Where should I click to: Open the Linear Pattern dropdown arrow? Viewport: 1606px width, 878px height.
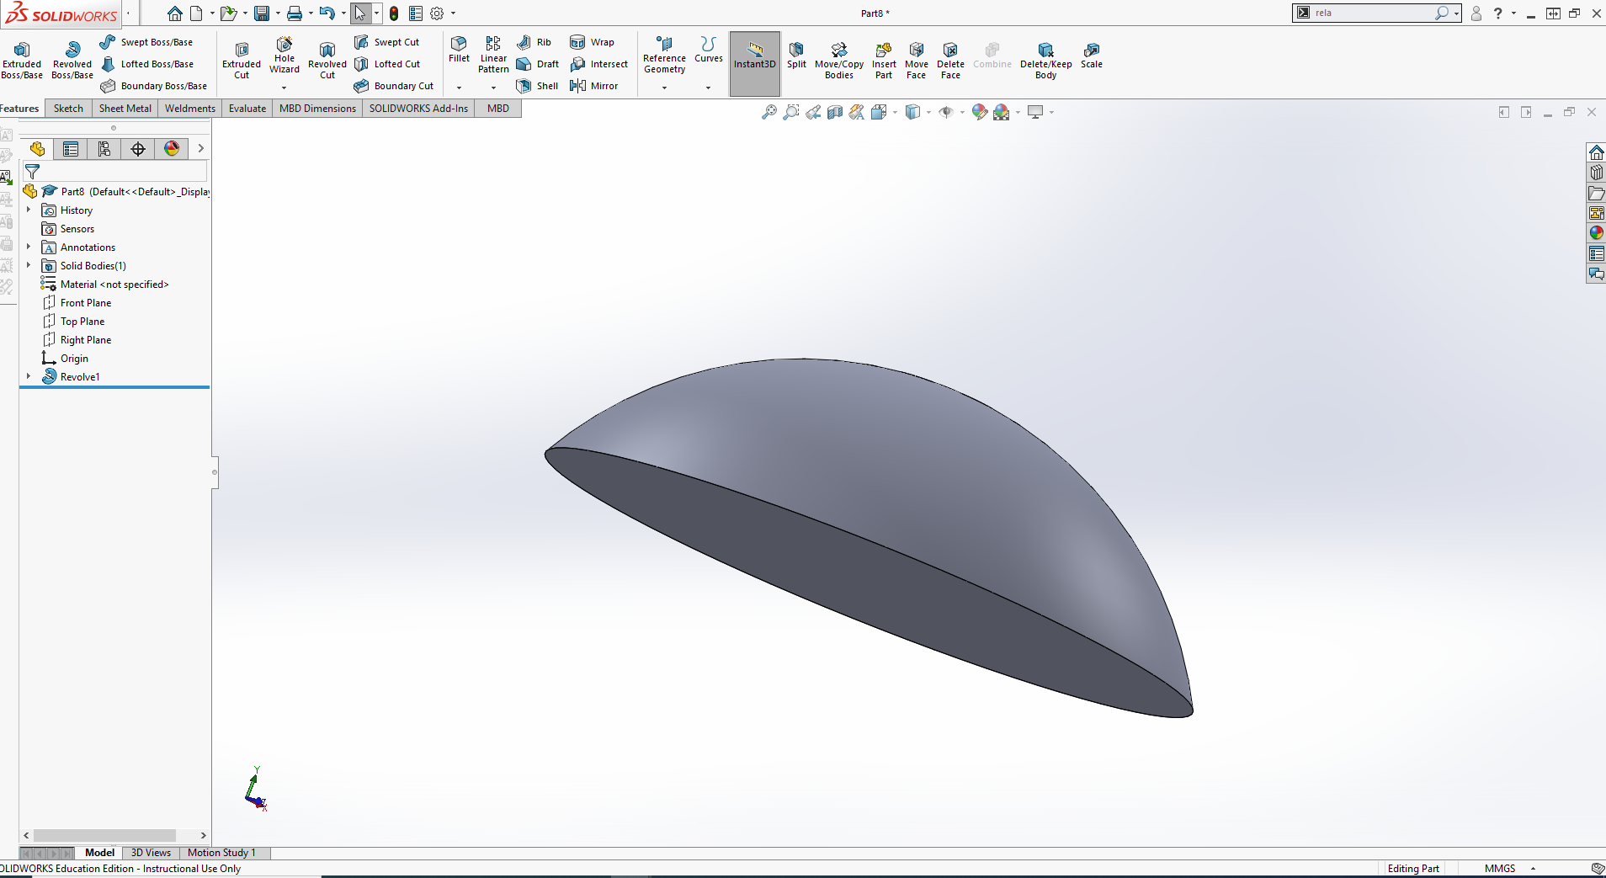point(493,88)
